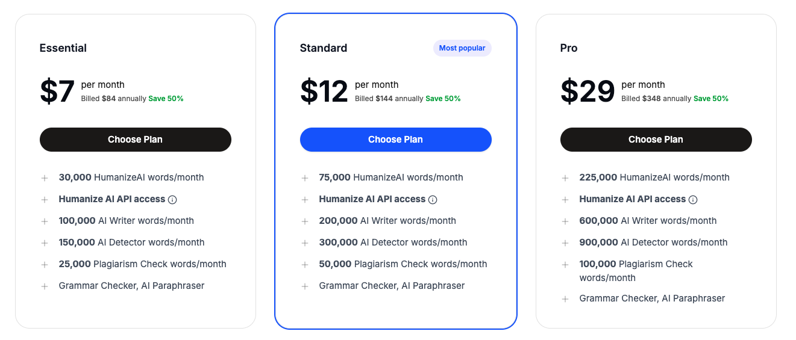The height and width of the screenshot is (340, 796).
Task: Click the Most popular badge
Action: 462,48
